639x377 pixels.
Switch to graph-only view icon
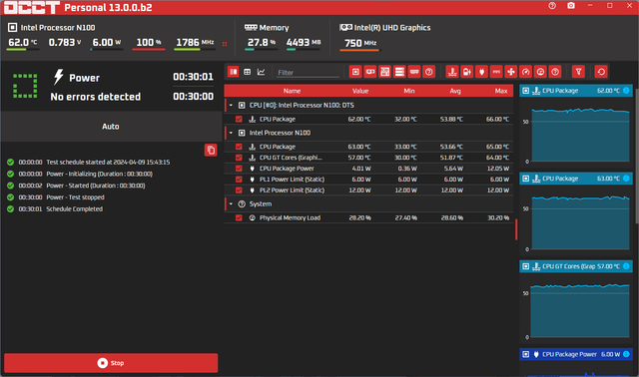[261, 72]
